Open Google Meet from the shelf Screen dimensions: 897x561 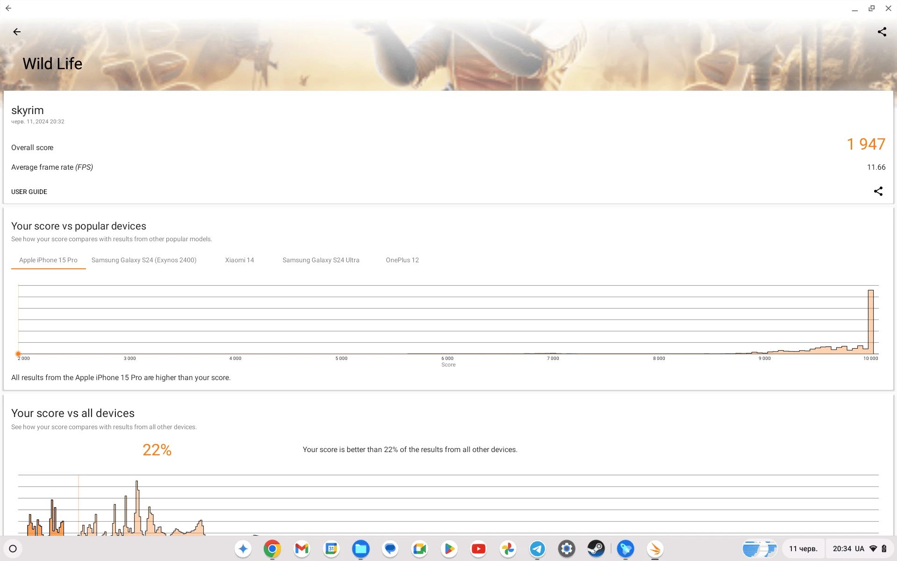(420, 549)
